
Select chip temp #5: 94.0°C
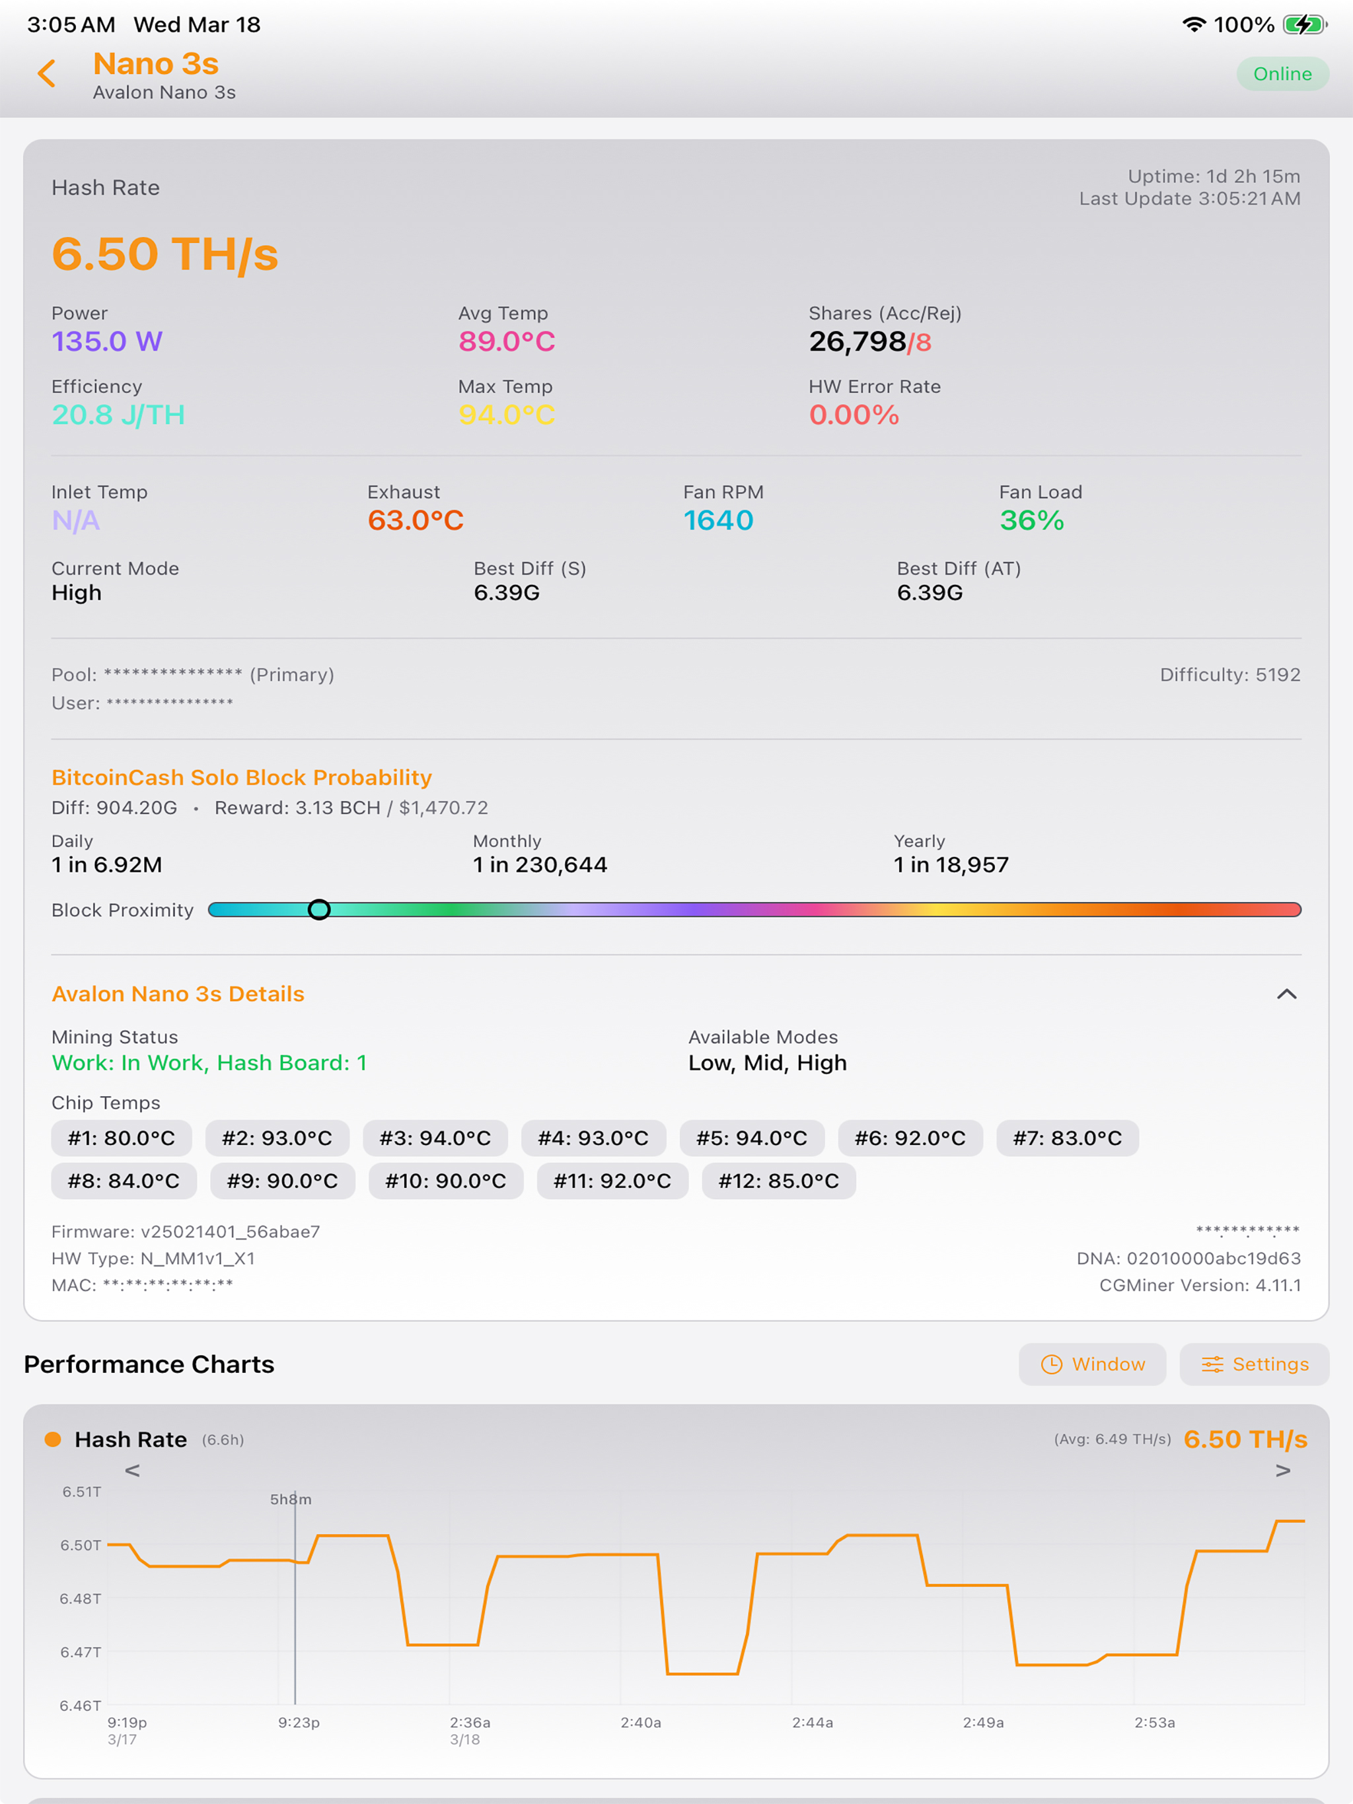pos(752,1138)
